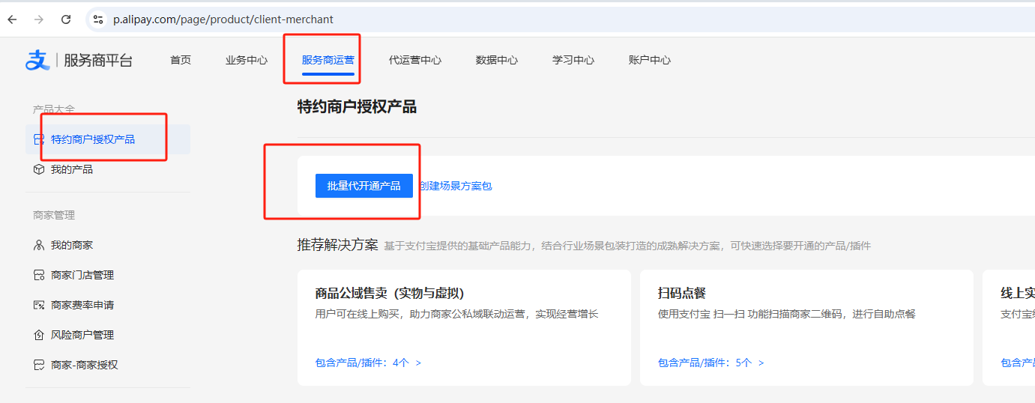Viewport: 1035px width, 403px height.
Task: Click the 我的商家 person icon
Action: [39, 245]
